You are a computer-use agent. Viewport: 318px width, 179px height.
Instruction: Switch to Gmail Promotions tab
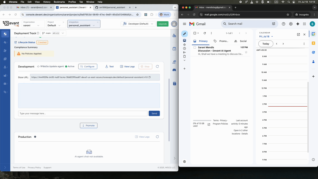(x=221, y=41)
